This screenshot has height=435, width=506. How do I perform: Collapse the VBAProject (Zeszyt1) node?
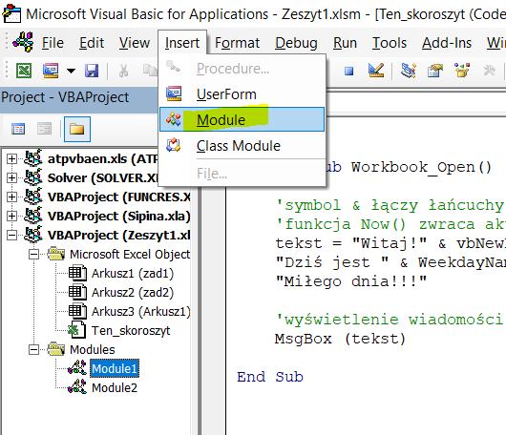tap(11, 235)
